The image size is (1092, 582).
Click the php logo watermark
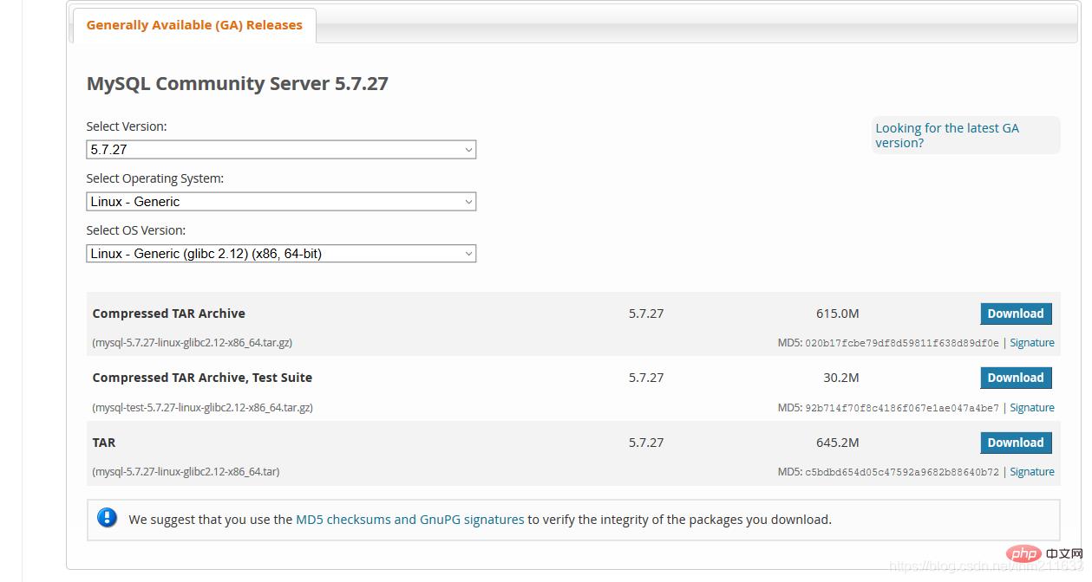click(x=1024, y=554)
